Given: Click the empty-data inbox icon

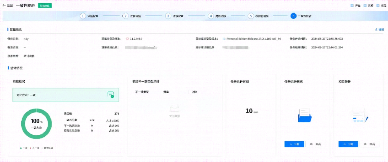Looking at the screenshot, I should click(x=175, y=108).
